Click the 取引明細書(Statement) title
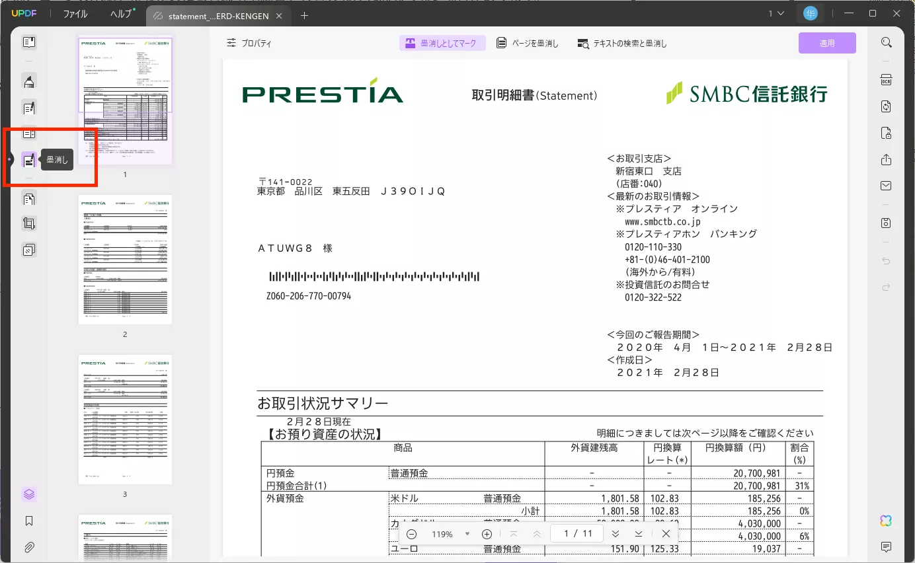This screenshot has width=915, height=563. [x=534, y=96]
